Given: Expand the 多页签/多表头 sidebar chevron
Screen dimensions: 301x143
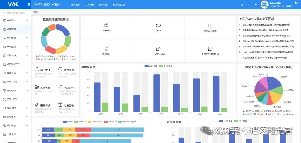Looking at the screenshot, I should pos(27,64).
